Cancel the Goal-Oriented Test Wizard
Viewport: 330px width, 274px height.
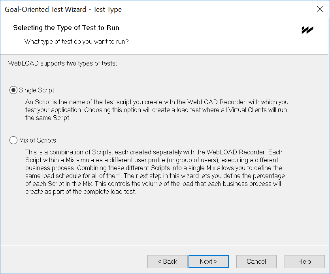point(256,261)
